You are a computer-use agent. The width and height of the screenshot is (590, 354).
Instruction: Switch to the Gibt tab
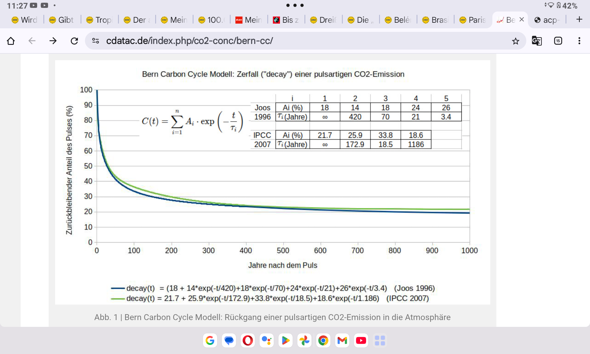(x=62, y=20)
